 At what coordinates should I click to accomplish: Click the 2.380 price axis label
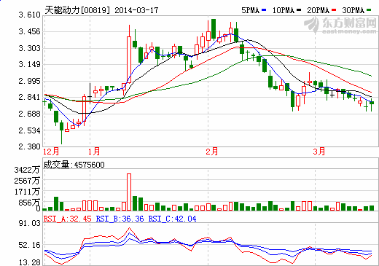coord(30,146)
